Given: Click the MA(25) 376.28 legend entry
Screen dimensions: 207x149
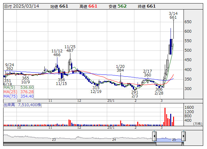Looking at the screenshot, I should point(18,92).
